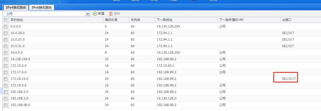The height and width of the screenshot is (111, 321).
Task: Click GE1/0/7 in the 10.0.31.0 row
Action: coord(288,46)
